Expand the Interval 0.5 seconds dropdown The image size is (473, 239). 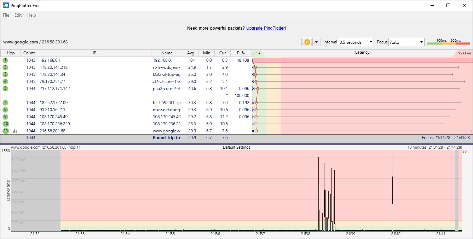[356, 42]
